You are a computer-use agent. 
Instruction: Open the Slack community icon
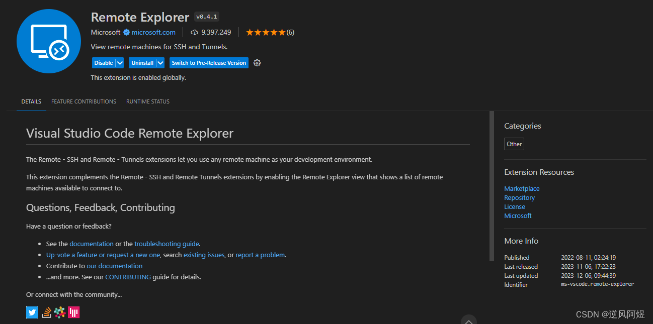(x=60, y=312)
